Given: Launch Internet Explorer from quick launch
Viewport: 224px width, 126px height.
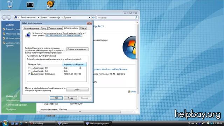Looking at the screenshot, I should point(21,123).
